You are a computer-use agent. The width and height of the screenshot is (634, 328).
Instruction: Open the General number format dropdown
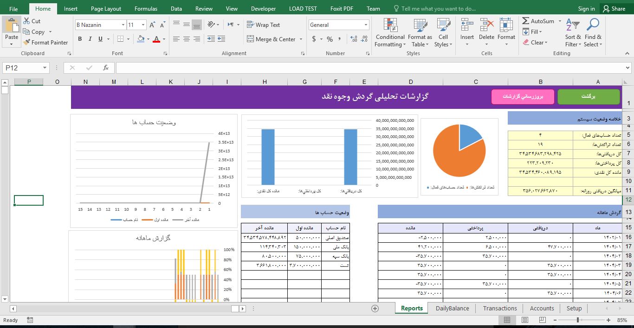pyautogui.click(x=366, y=25)
